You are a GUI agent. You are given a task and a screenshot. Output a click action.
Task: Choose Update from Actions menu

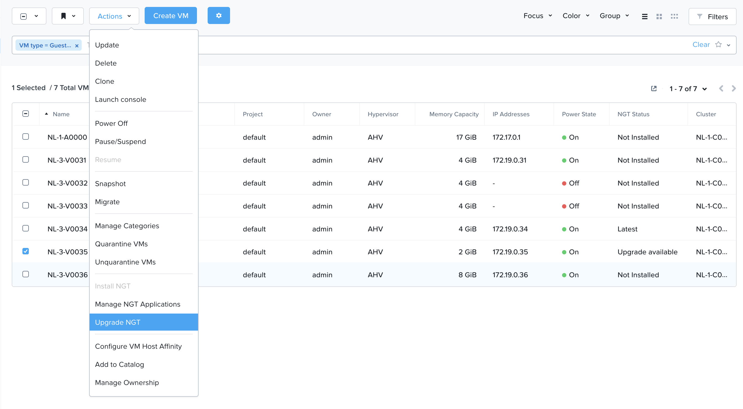pos(144,45)
